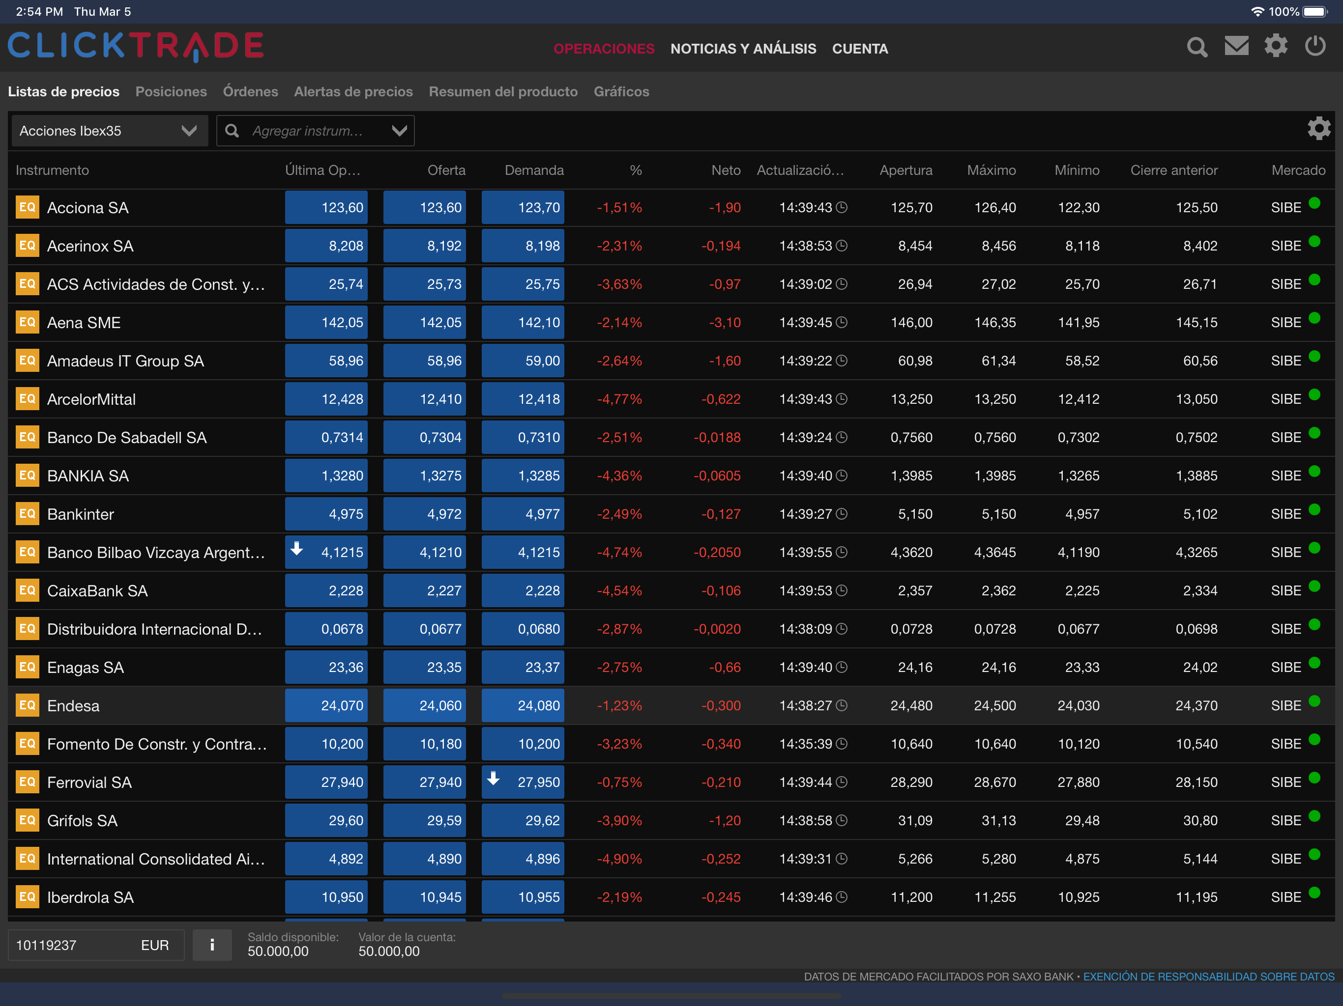Click the power logout icon

[x=1315, y=46]
